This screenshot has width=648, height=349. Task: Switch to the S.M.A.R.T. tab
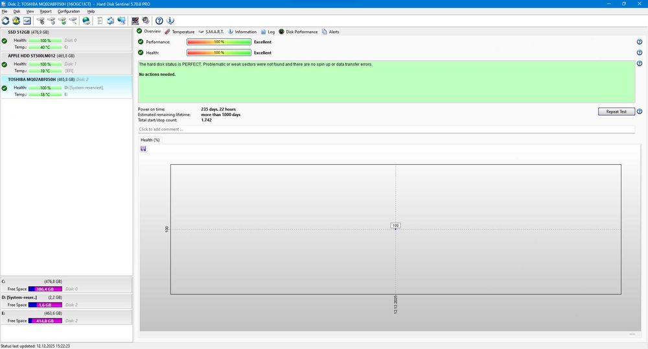pyautogui.click(x=211, y=32)
